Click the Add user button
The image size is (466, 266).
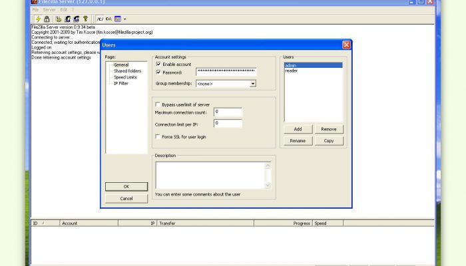[298, 129]
